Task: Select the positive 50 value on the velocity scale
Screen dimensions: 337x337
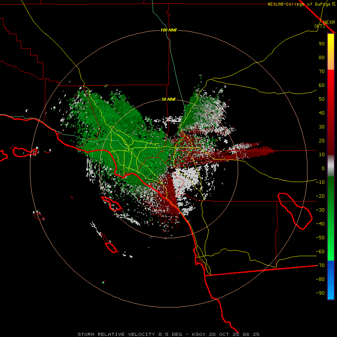Action: click(x=322, y=99)
